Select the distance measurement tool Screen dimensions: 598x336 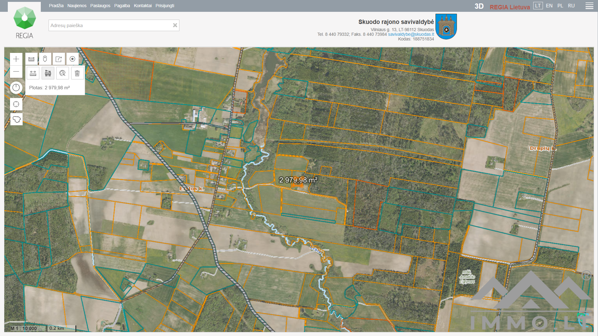33,73
